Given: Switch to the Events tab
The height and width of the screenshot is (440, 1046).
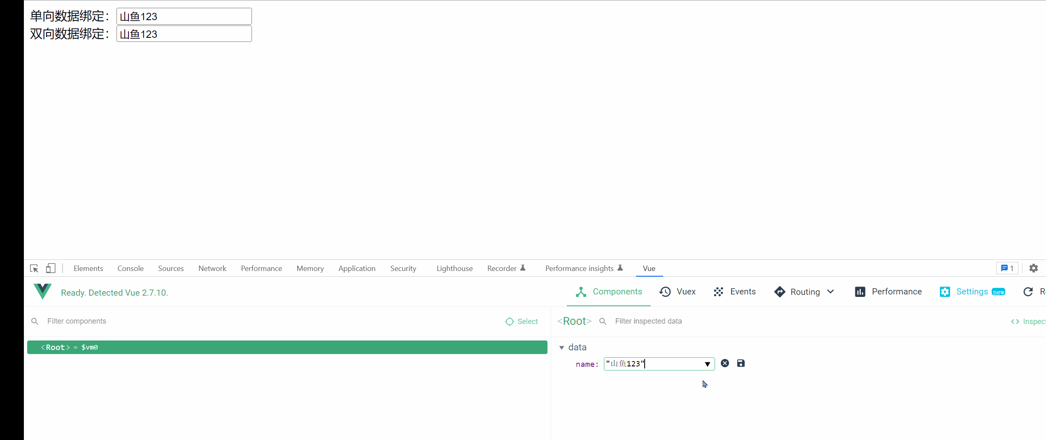Looking at the screenshot, I should click(735, 292).
